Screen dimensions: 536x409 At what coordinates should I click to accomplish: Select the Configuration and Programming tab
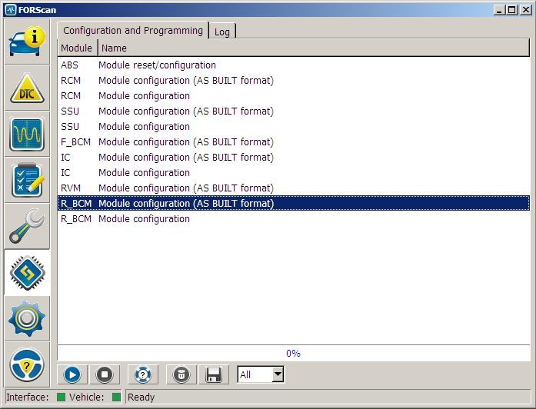133,31
